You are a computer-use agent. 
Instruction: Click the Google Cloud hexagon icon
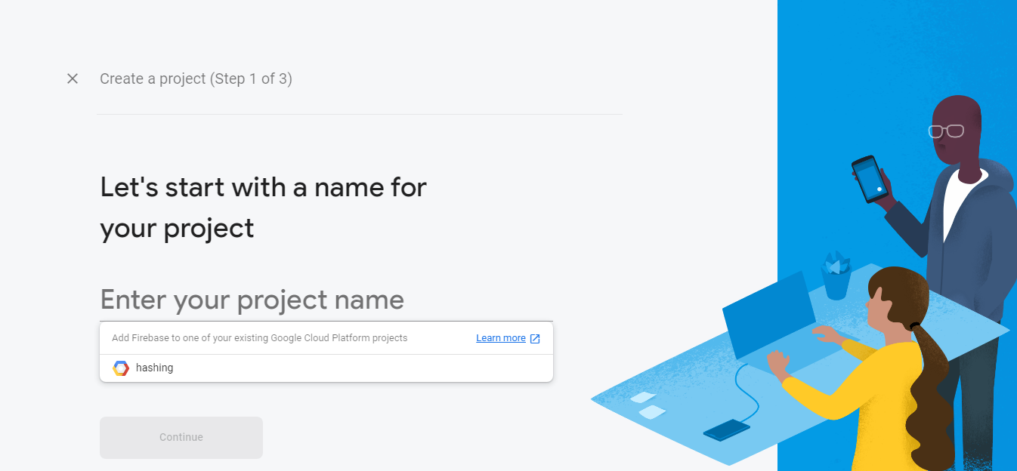coord(121,368)
